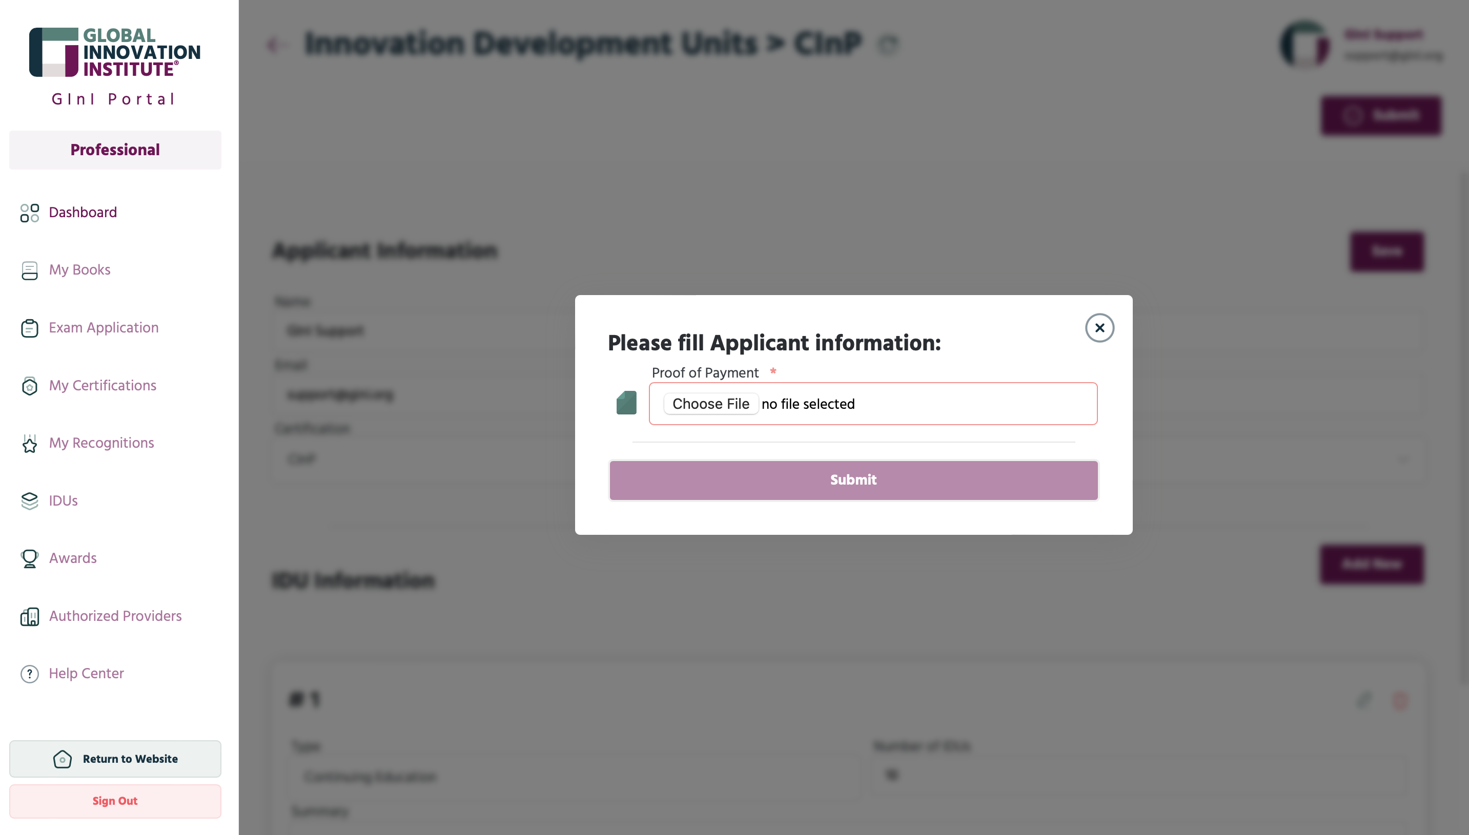Click the My Certifications badge icon
This screenshot has height=835, width=1469.
point(29,385)
